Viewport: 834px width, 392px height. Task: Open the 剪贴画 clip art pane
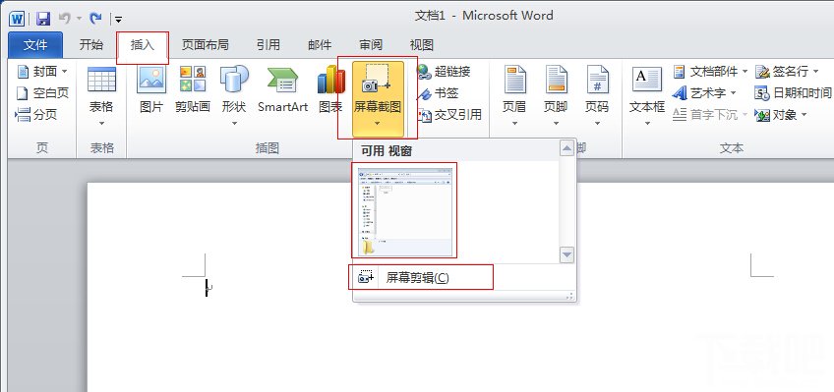(192, 88)
